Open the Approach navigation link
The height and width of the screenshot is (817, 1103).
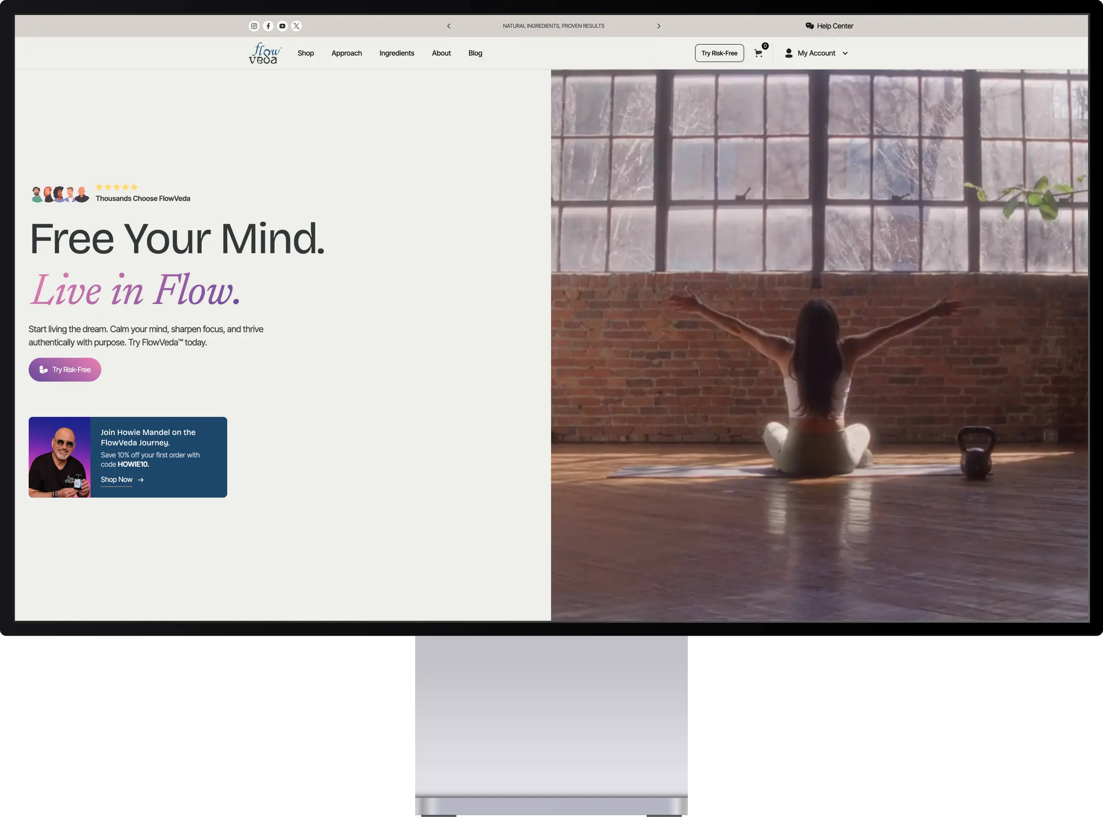tap(347, 53)
